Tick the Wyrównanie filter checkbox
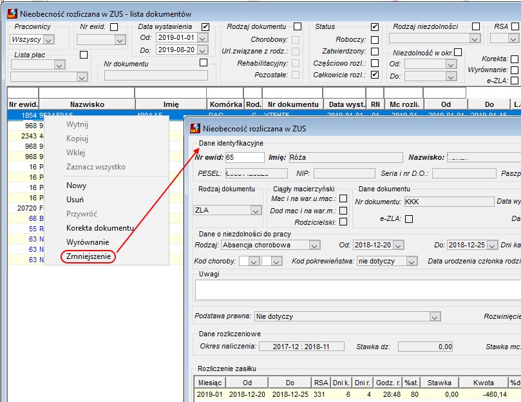Screen dimensions: 521x402 pyautogui.click(x=515, y=70)
